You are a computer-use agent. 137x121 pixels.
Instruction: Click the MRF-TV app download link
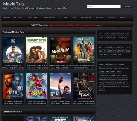tap(73, 25)
